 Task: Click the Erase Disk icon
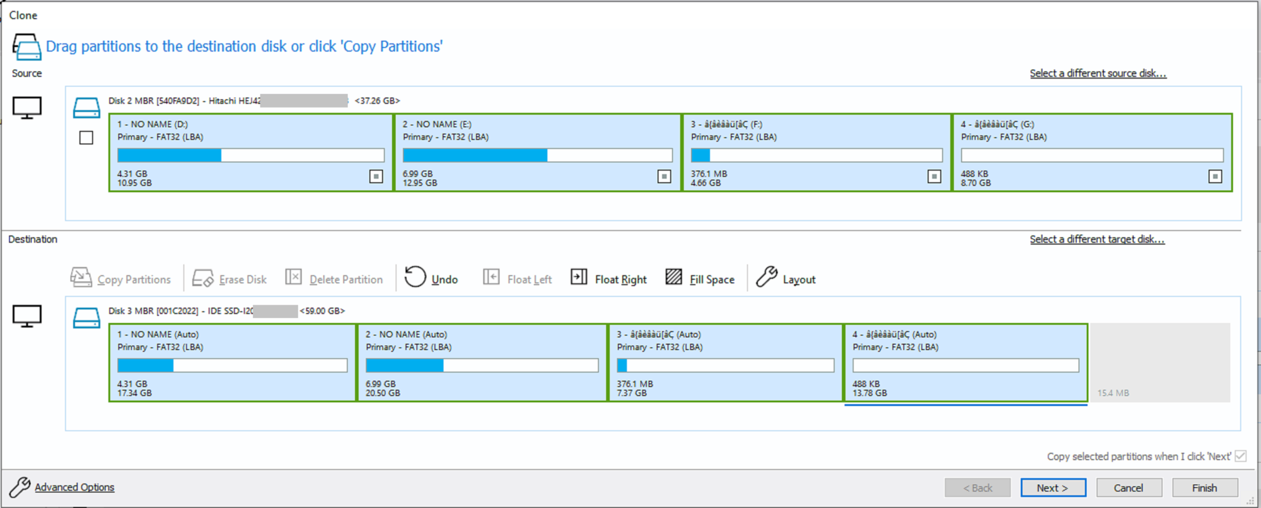pos(202,278)
